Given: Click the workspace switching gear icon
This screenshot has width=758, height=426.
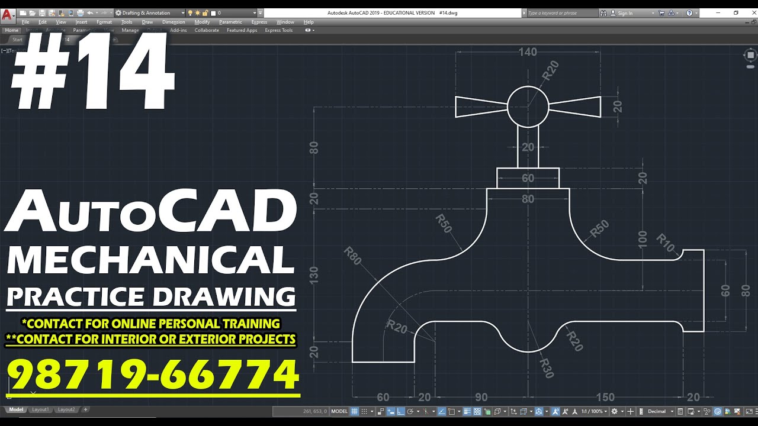Looking at the screenshot, I should 614,411.
